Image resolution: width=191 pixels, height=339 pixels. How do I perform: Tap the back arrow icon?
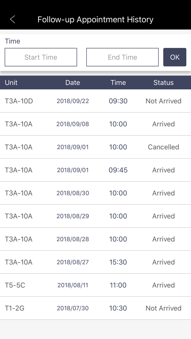pos(12,19)
